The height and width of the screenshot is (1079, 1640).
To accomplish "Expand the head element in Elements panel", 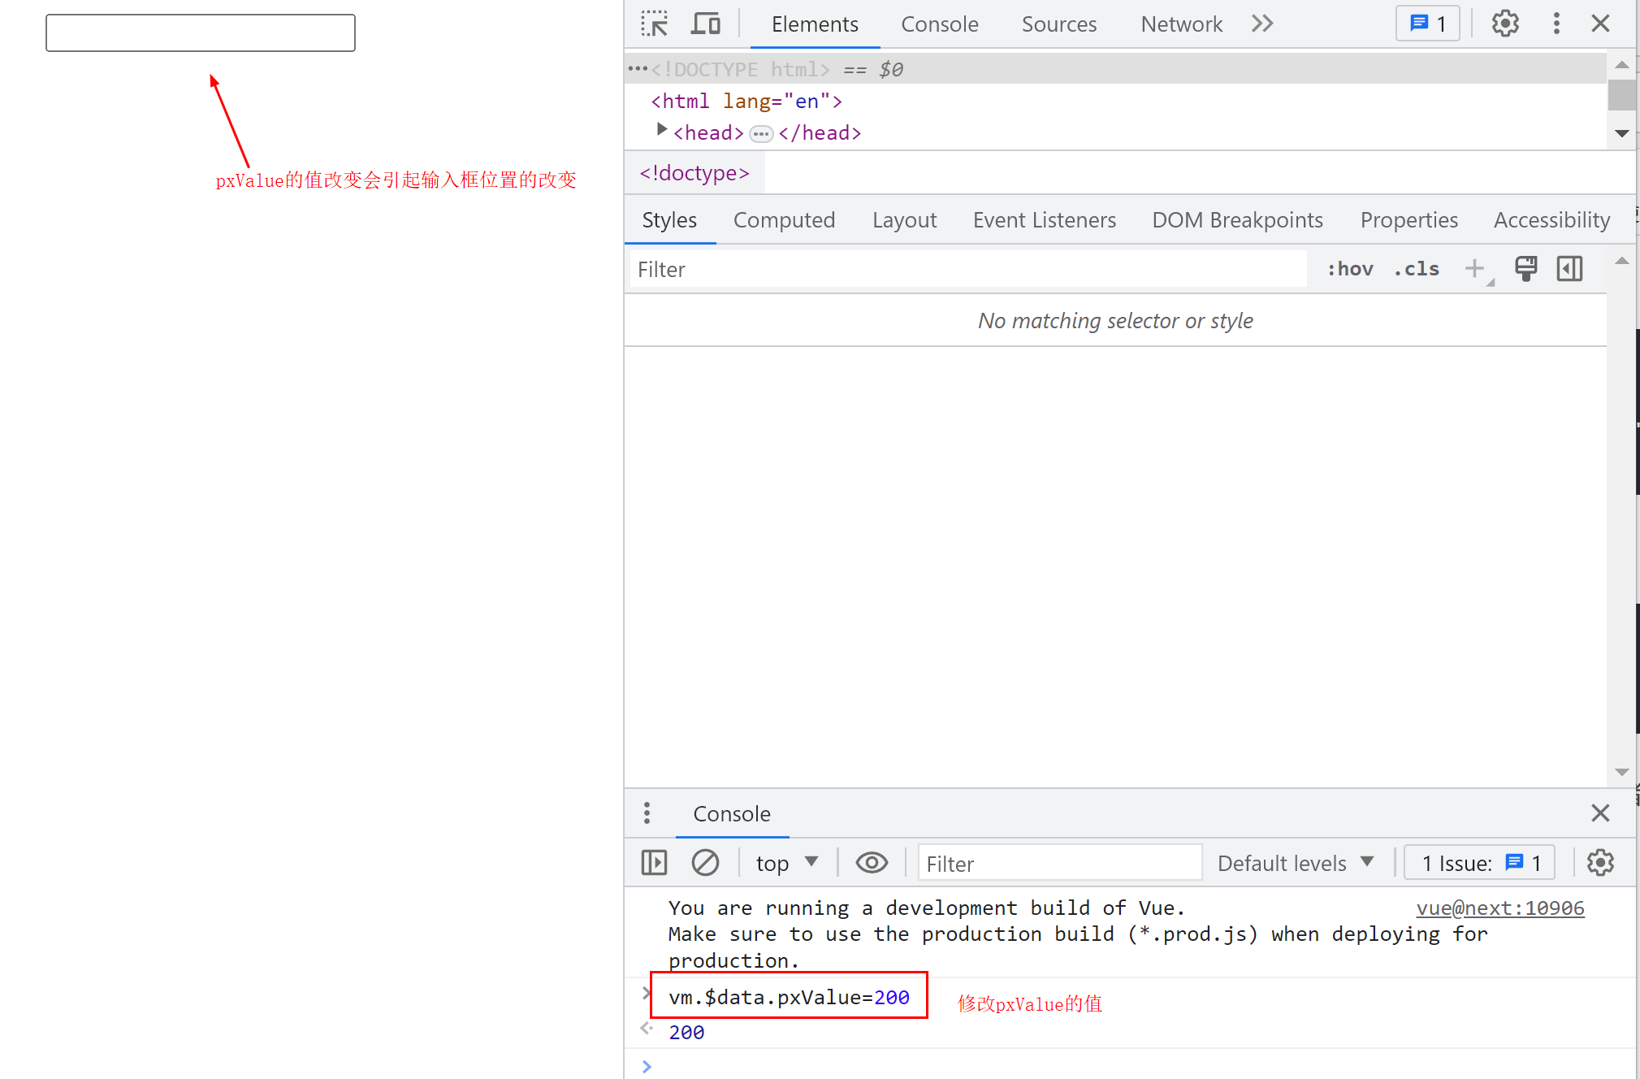I will point(659,132).
